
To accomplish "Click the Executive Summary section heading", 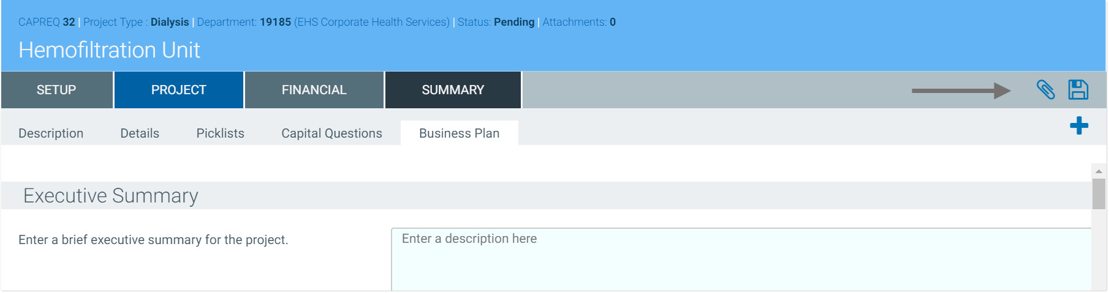I will coord(111,196).
